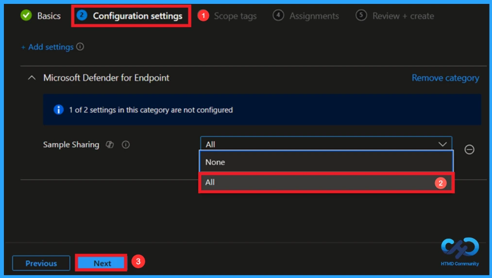Choose None from Sample Sharing options
The height and width of the screenshot is (278, 492).
pos(326,162)
